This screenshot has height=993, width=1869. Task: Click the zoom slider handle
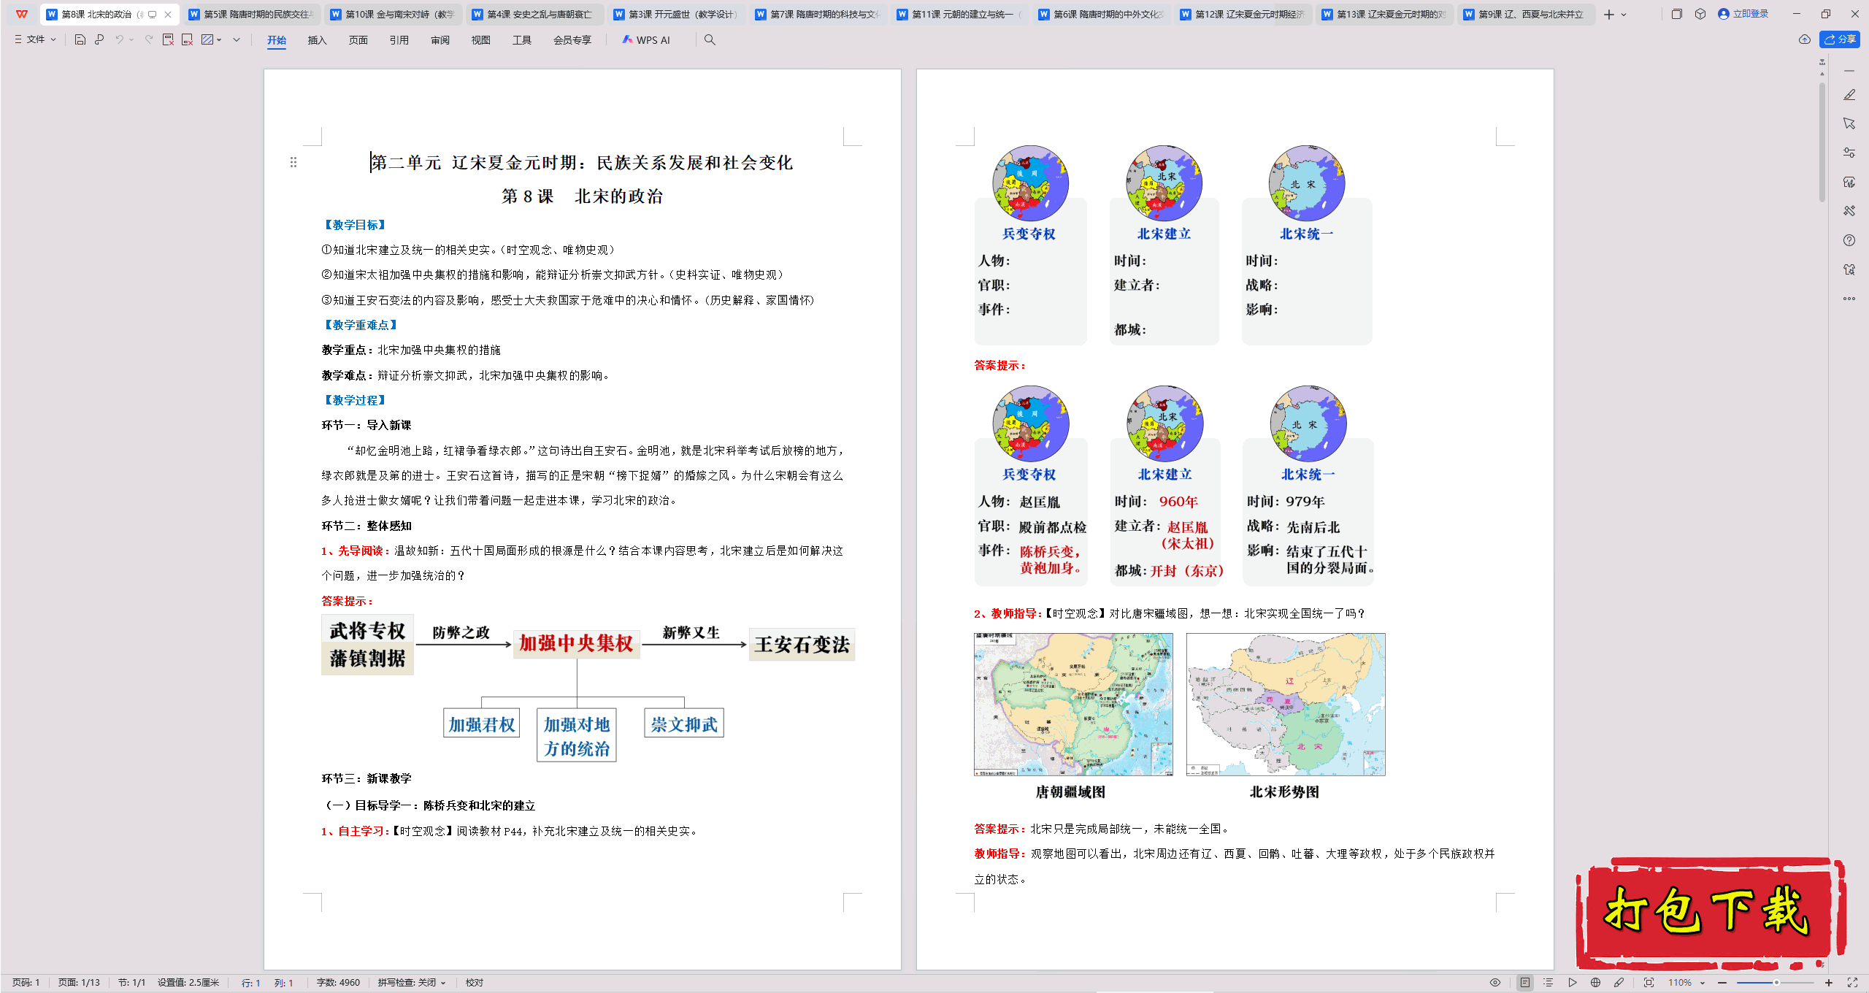1776,983
